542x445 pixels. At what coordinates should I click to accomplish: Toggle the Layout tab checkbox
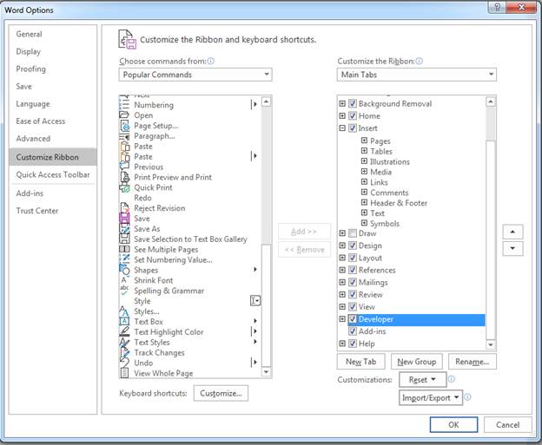353,258
